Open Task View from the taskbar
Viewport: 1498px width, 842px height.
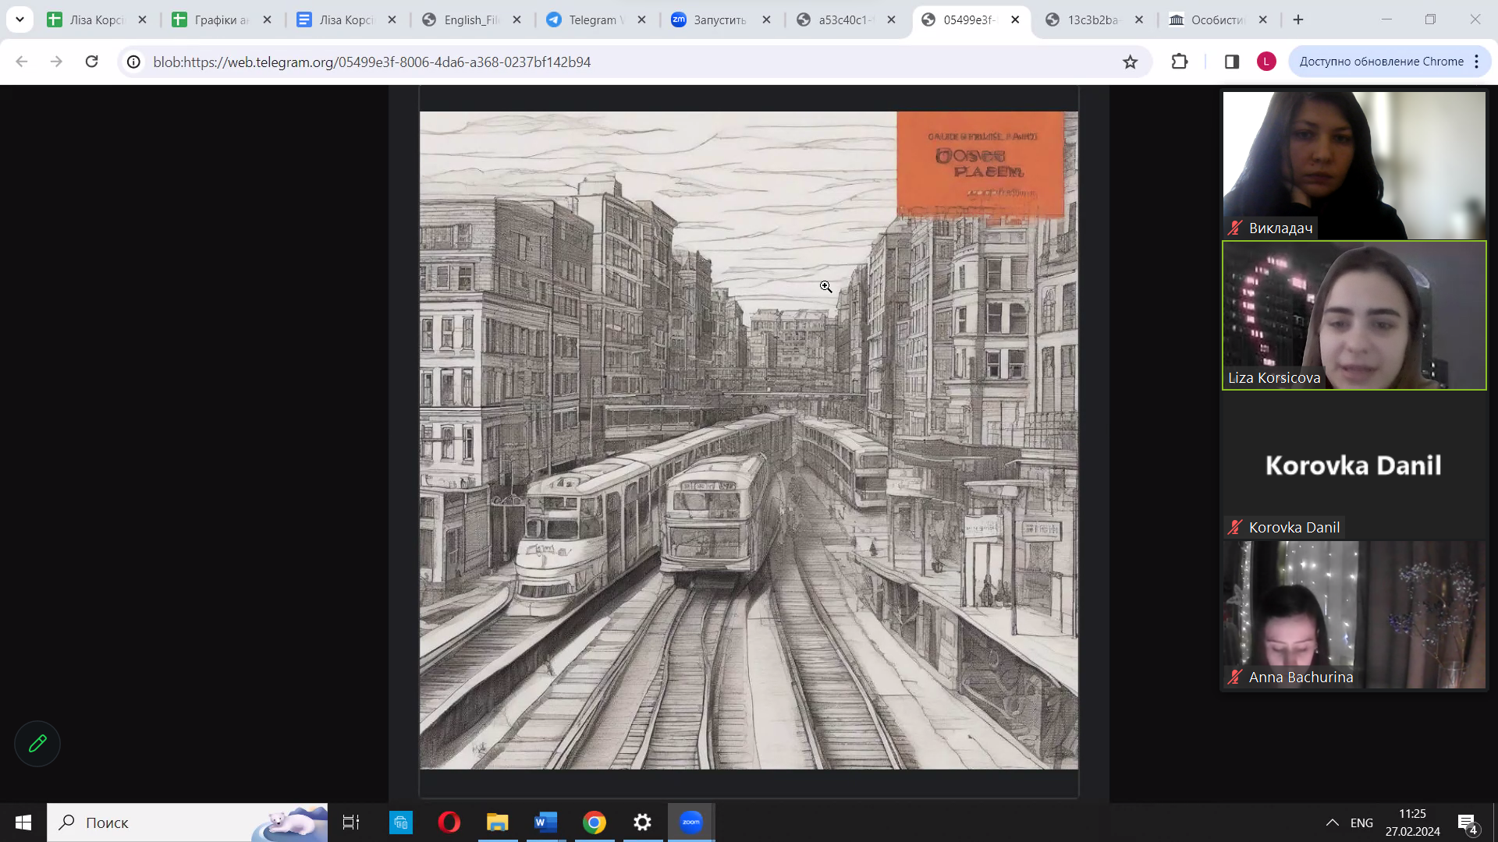(x=351, y=823)
